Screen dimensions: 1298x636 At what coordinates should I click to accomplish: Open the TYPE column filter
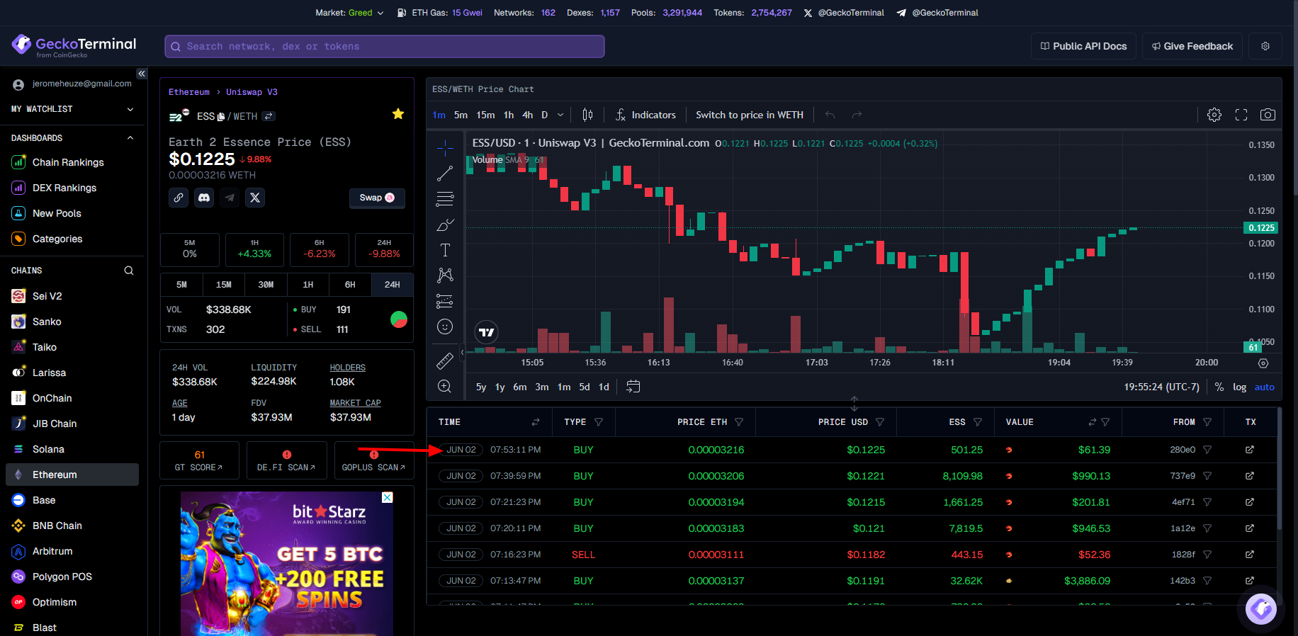point(599,422)
